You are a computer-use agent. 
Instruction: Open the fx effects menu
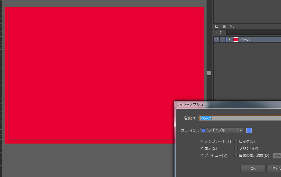[231, 27]
